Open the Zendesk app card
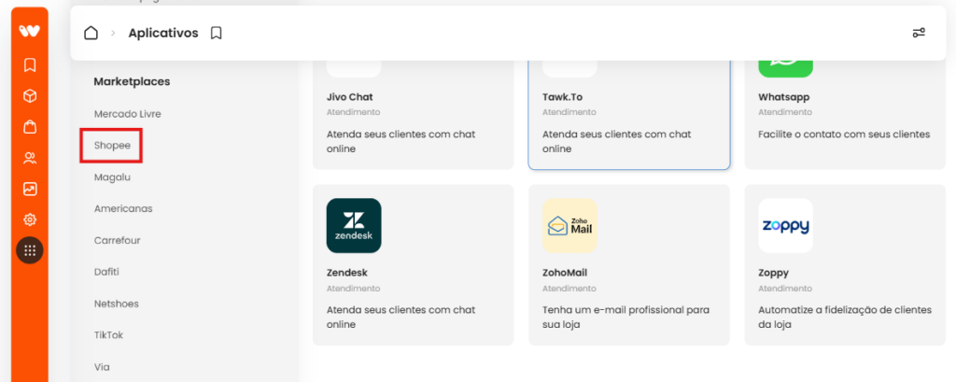This screenshot has width=956, height=382. 414,265
